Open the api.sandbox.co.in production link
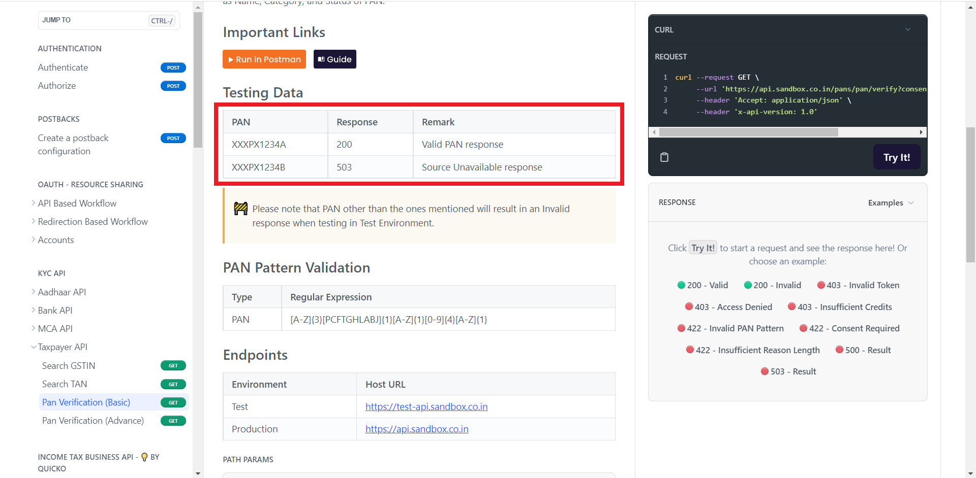The height and width of the screenshot is (478, 976). (x=417, y=429)
